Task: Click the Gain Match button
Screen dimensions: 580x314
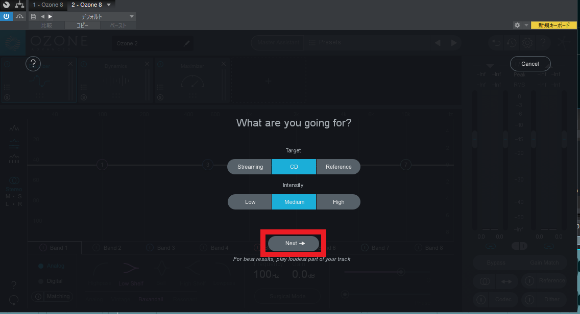Action: click(x=544, y=263)
